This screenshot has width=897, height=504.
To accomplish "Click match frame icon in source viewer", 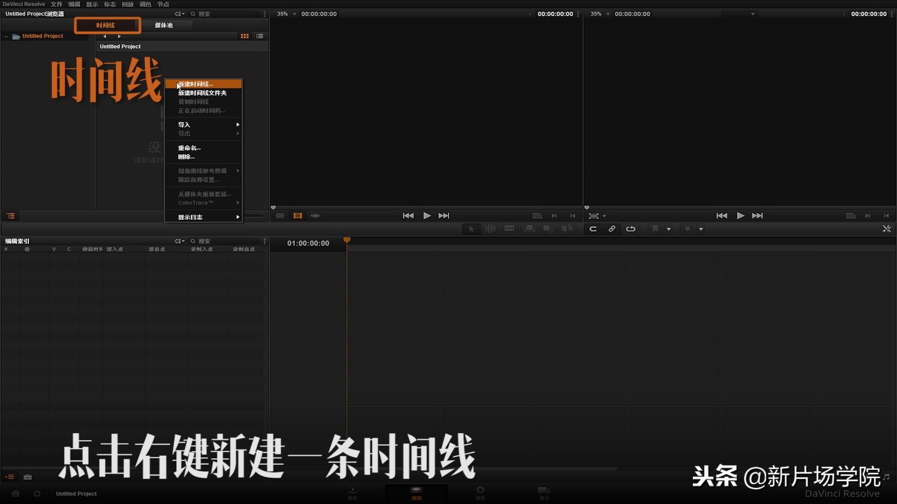I will [537, 216].
